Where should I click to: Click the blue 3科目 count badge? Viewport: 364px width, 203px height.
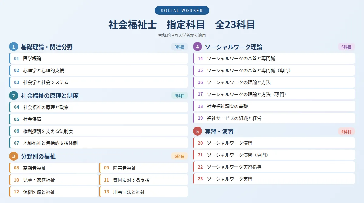coord(180,47)
